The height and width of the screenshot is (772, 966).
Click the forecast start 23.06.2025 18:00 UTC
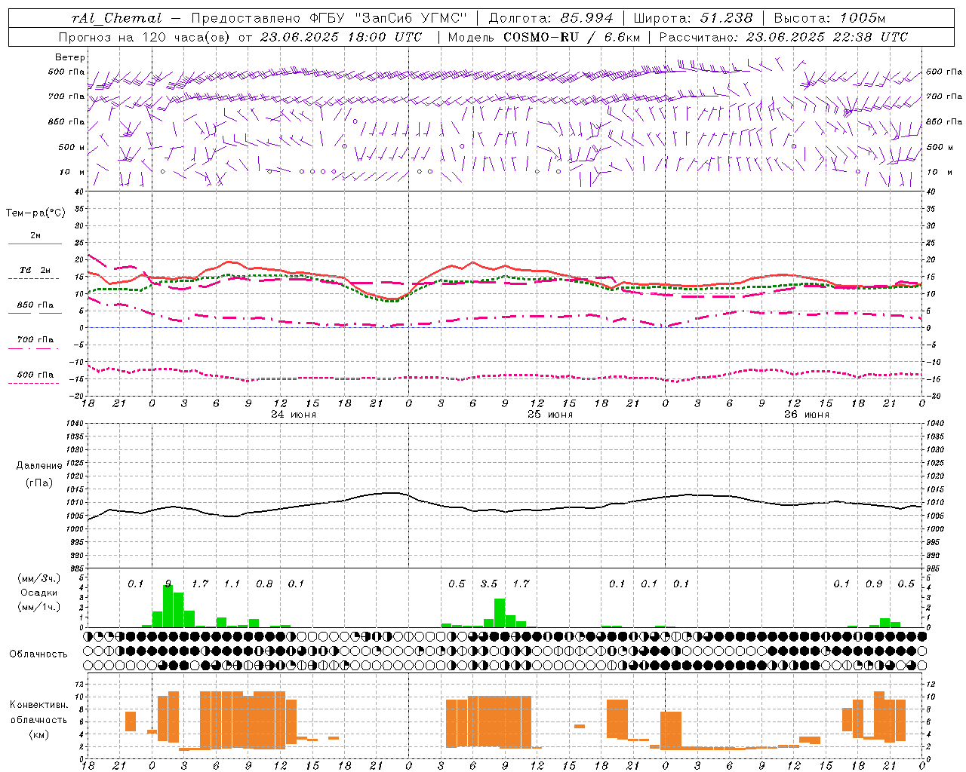[340, 37]
